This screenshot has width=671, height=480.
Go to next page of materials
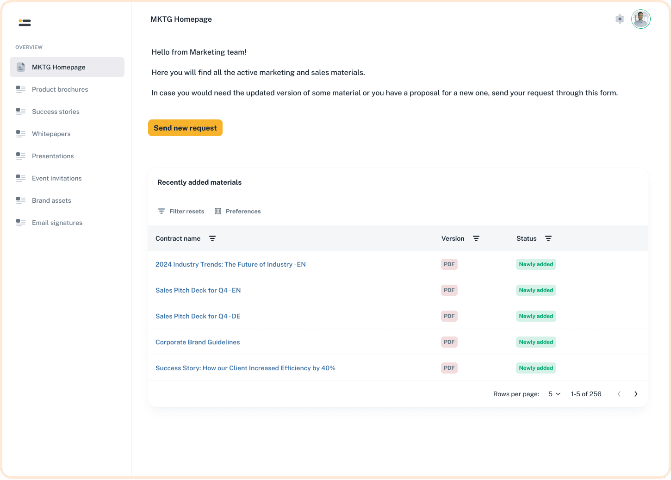pyautogui.click(x=636, y=394)
